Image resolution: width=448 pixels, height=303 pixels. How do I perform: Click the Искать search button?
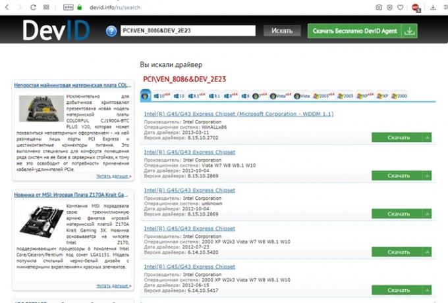282,31
